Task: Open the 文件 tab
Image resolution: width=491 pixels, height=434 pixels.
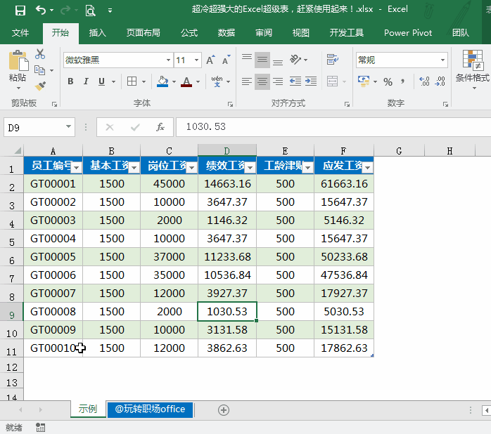Action: pos(20,33)
